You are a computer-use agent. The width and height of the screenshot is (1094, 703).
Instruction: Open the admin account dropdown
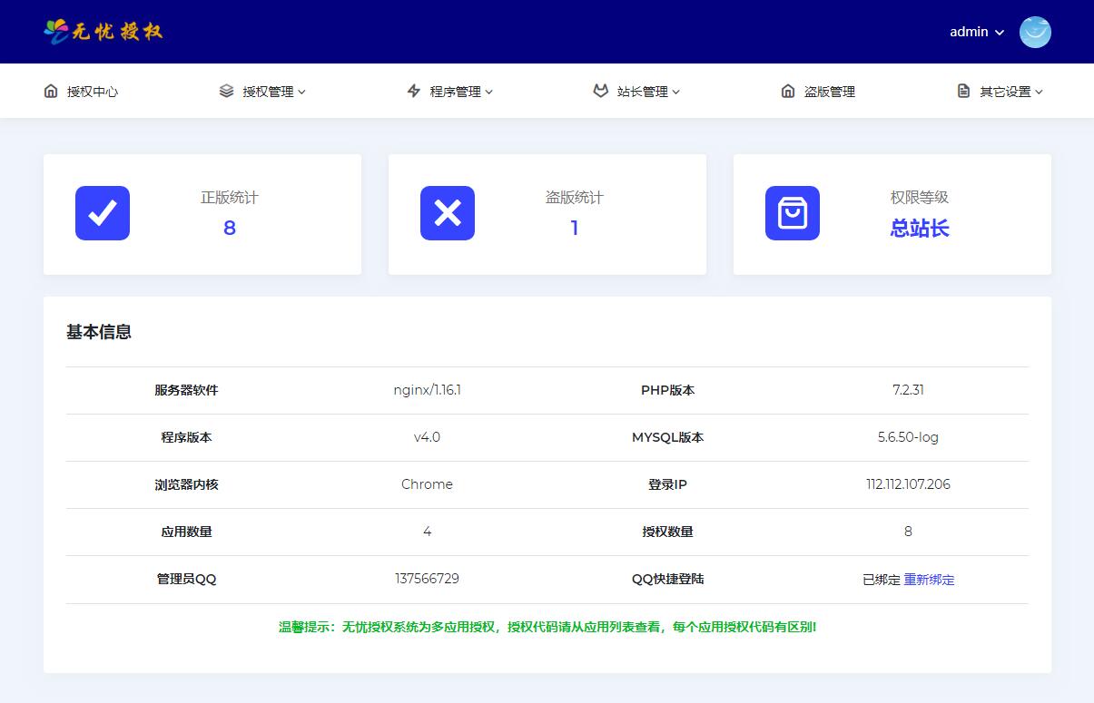tap(976, 32)
